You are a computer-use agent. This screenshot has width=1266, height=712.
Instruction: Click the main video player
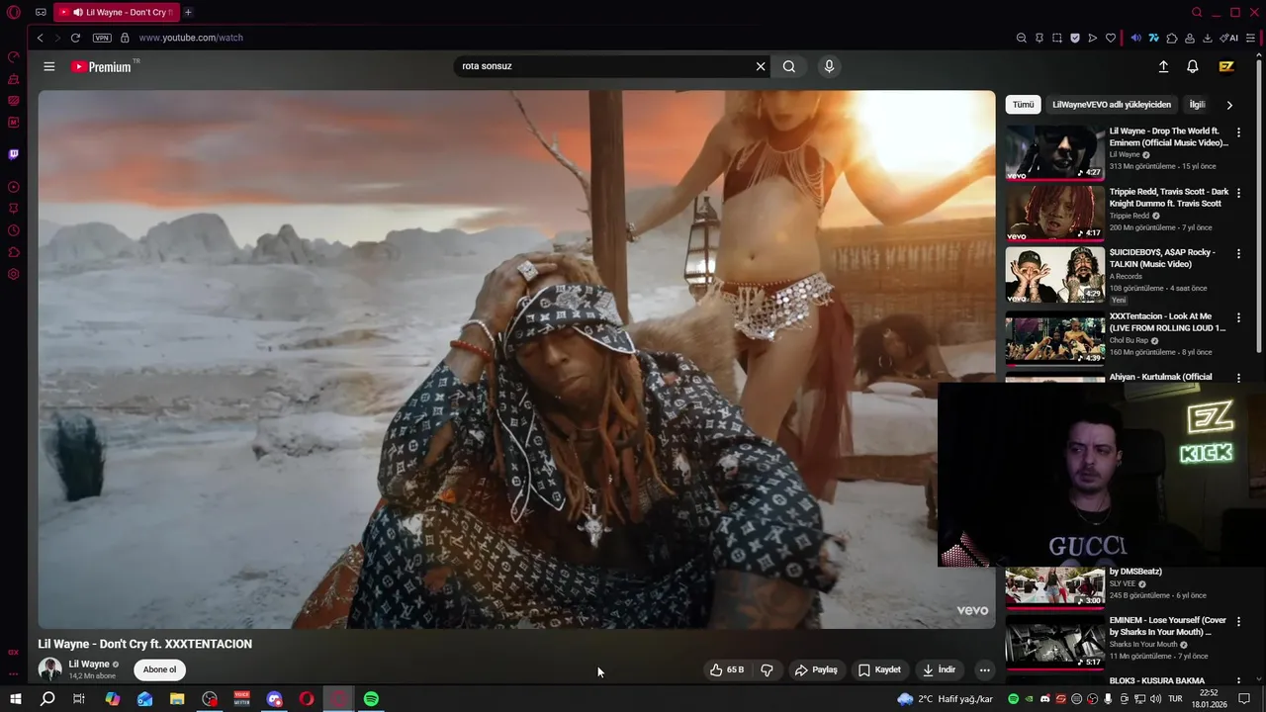[516, 360]
